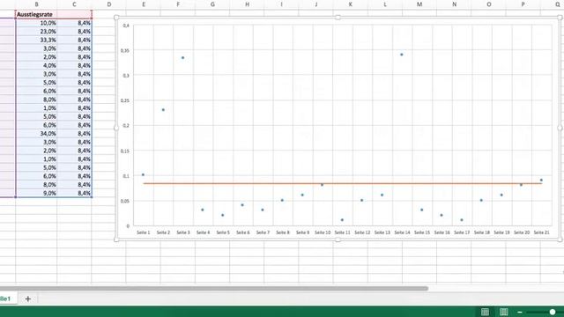Select column K header

[351, 4]
